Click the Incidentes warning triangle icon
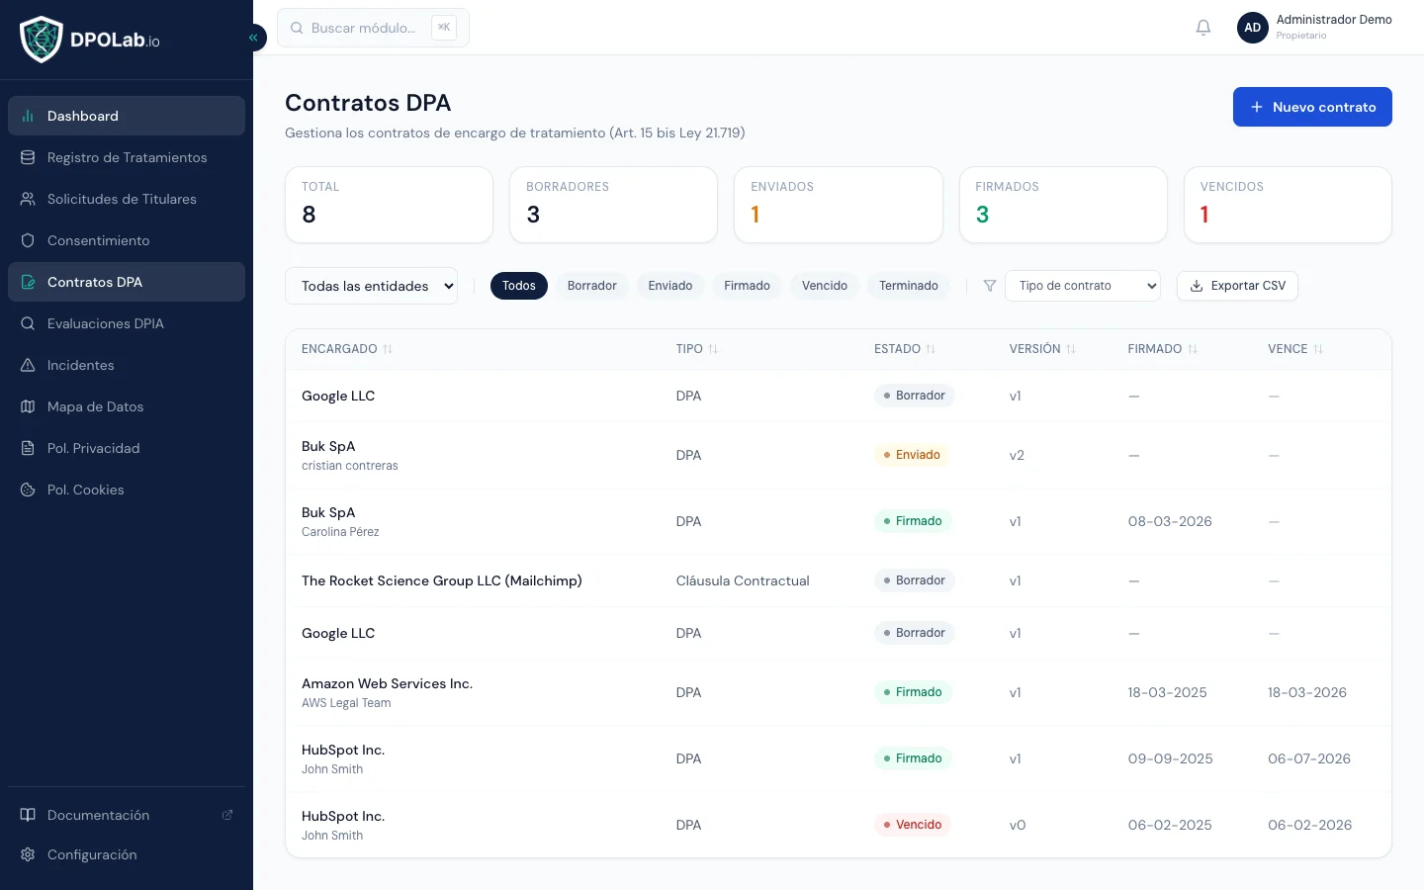The width and height of the screenshot is (1424, 890). click(28, 365)
